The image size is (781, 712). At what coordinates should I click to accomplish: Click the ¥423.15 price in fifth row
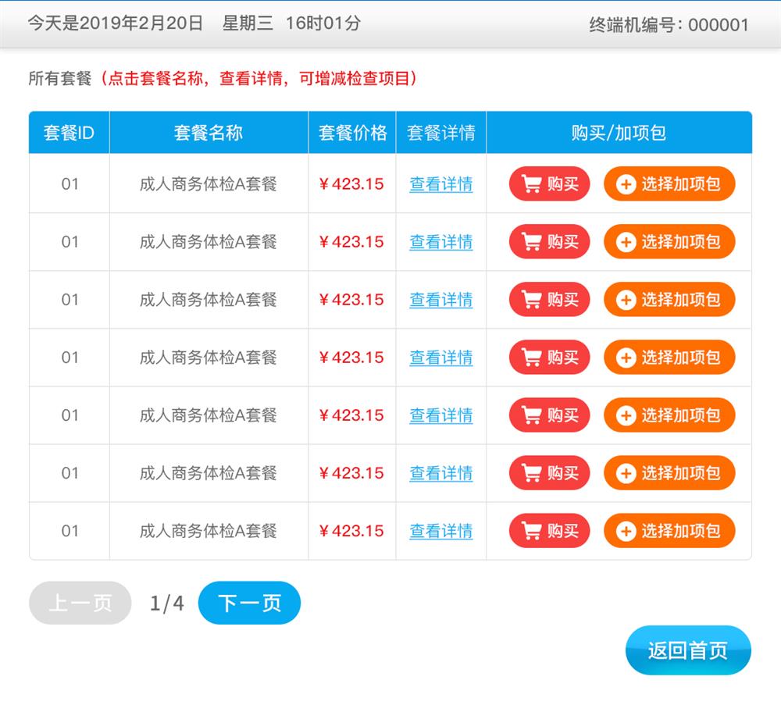point(351,415)
